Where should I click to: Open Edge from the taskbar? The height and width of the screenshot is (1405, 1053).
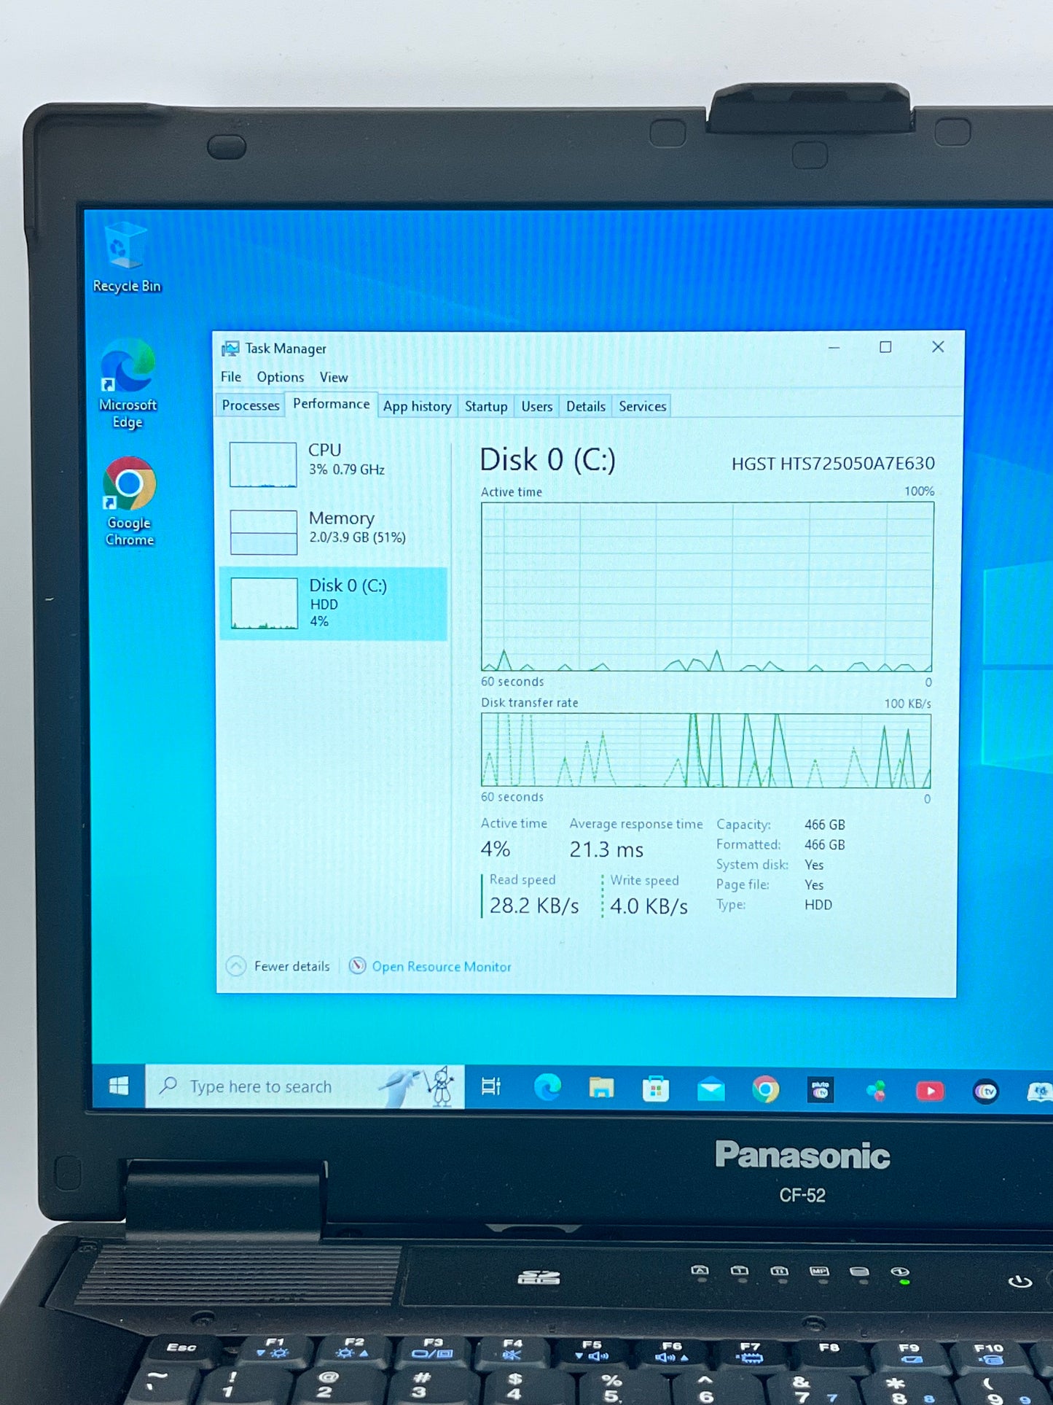click(547, 1088)
